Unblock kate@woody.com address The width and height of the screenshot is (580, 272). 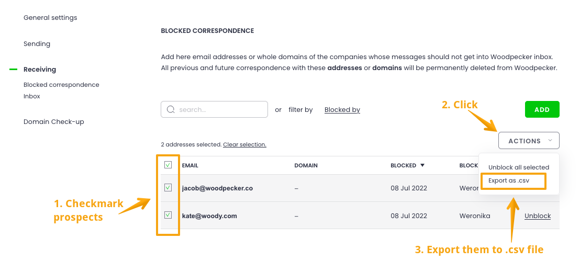point(538,216)
